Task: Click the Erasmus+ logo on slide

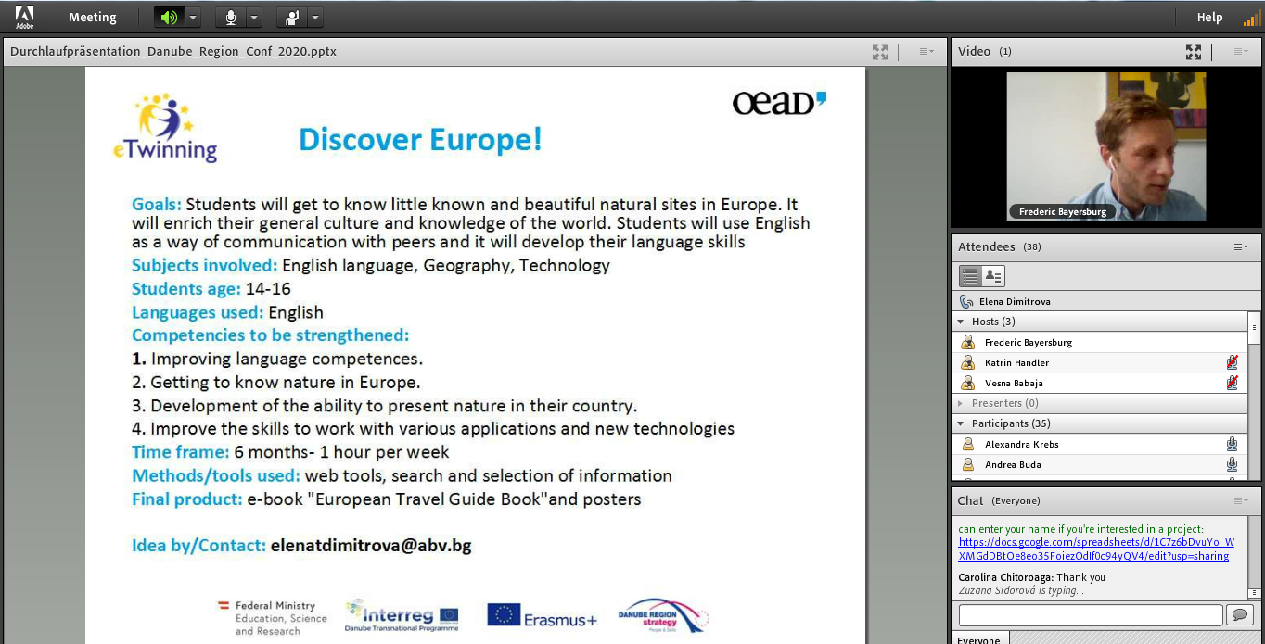Action: click(x=542, y=615)
